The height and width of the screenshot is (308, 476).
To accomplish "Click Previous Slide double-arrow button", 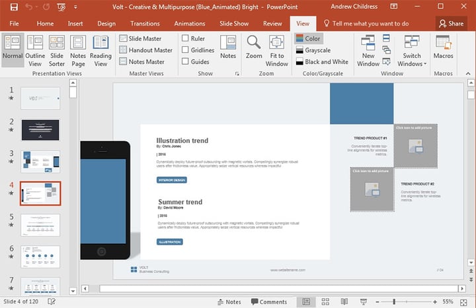I will [471, 271].
